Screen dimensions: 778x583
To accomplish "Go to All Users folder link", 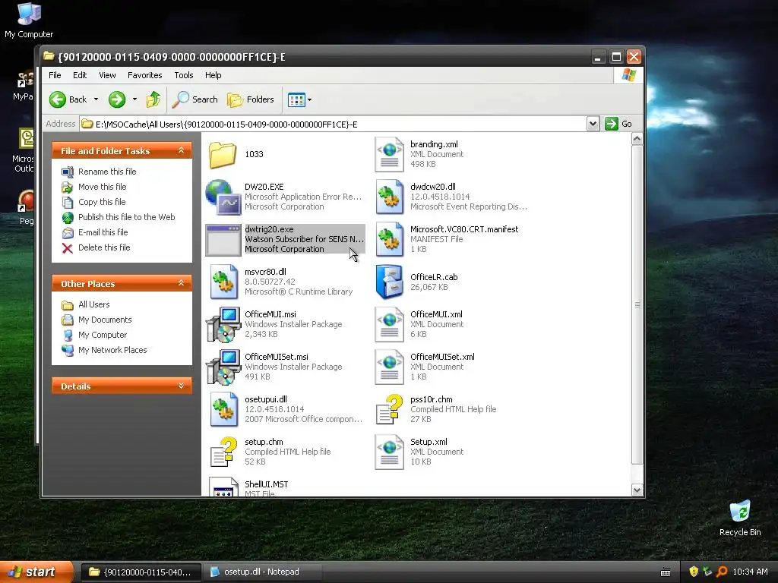I will (93, 304).
